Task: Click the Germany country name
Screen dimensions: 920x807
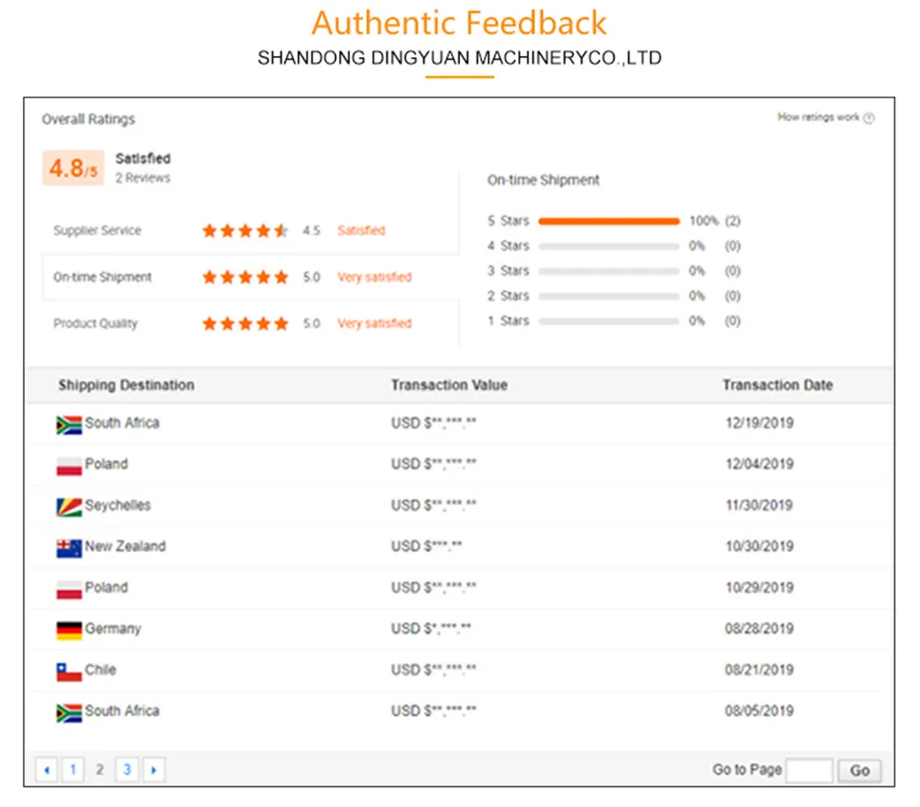Action: (113, 629)
